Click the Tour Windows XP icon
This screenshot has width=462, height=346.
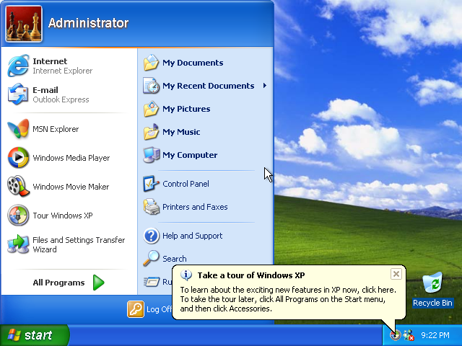[18, 215]
